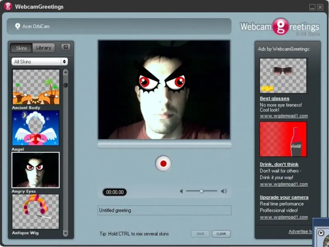The image size is (329, 247).
Task: Click the CLEAR button
Action: pos(221,234)
